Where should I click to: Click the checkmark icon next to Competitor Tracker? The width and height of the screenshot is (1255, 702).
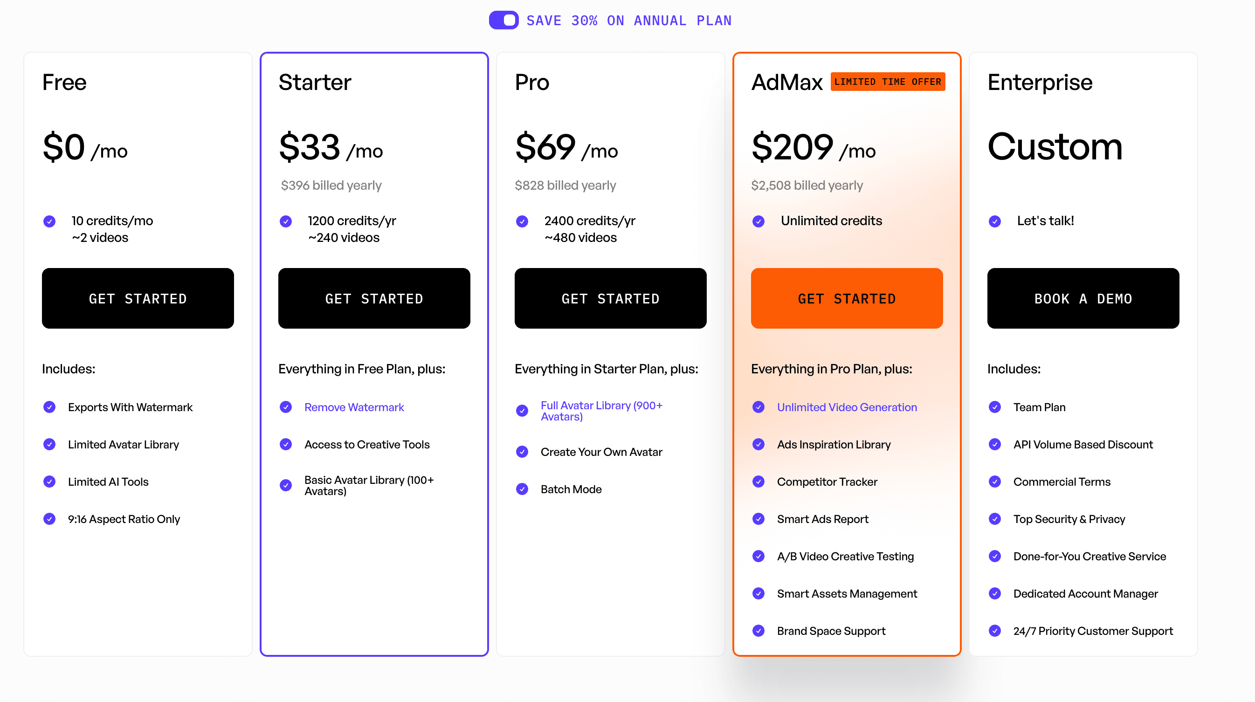coord(759,482)
